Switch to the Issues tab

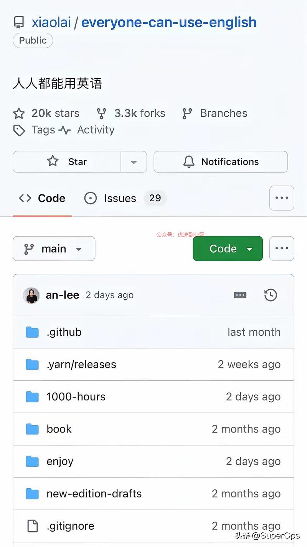(125, 198)
